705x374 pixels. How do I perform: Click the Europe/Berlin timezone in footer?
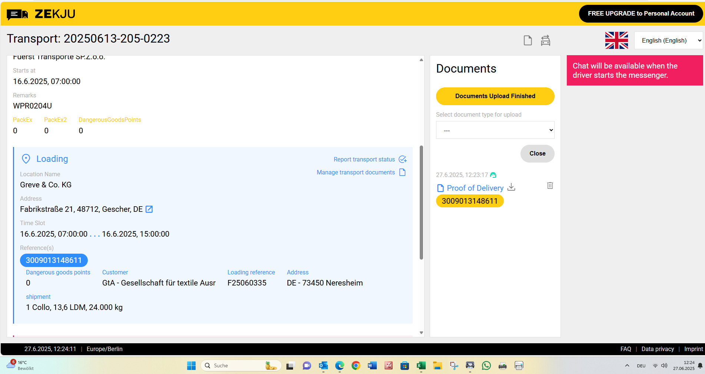click(x=104, y=349)
